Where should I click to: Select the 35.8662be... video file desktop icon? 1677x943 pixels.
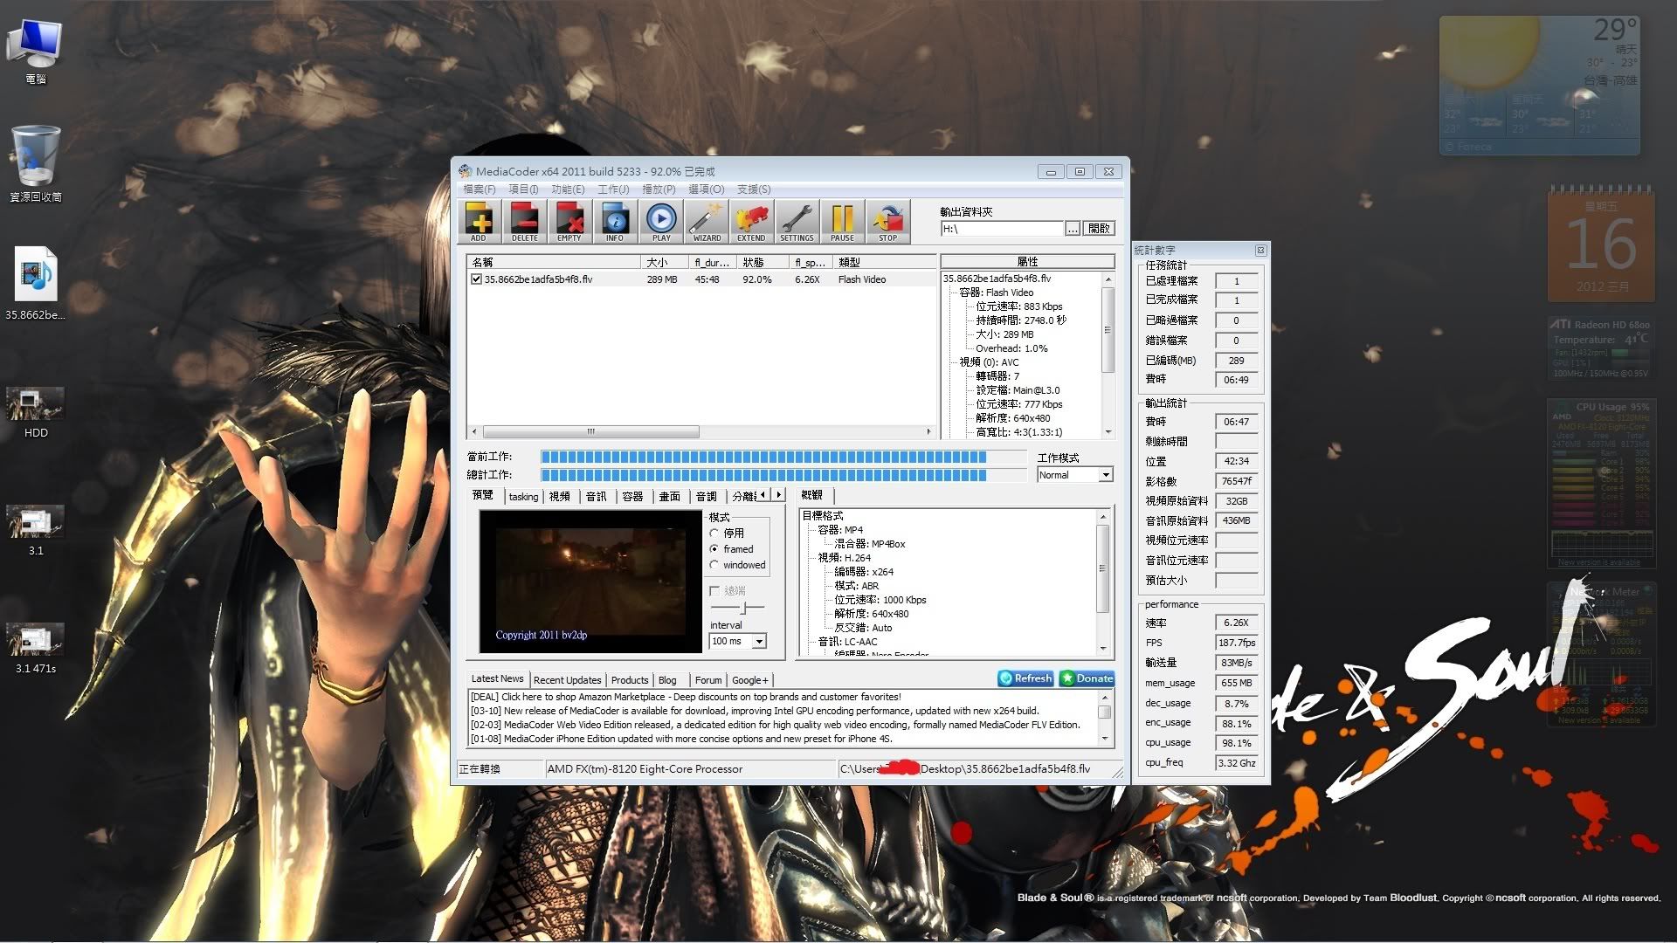pos(36,284)
